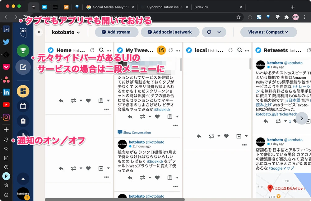The width and height of the screenshot is (311, 201).
Task: Open LinkedIn from the app sidebar
Action: coord(6,92)
